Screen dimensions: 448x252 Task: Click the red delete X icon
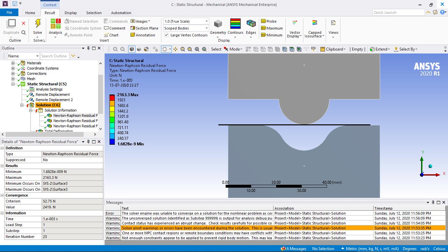pos(24,23)
